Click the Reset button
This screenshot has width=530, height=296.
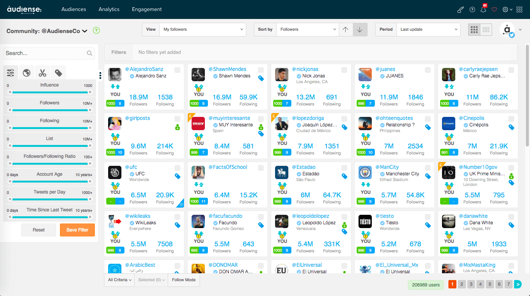click(39, 230)
